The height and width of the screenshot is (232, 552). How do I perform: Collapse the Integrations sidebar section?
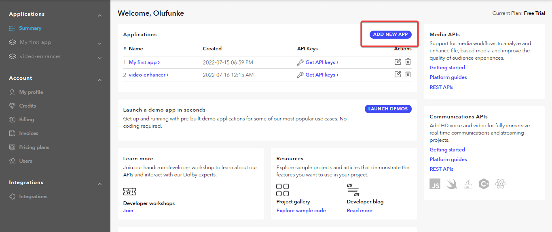coord(99,184)
